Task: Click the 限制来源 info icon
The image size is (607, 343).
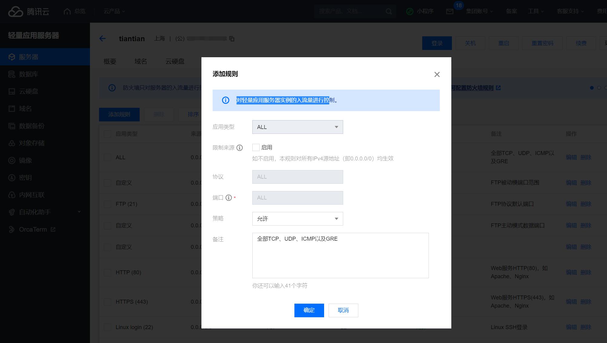Action: click(x=240, y=148)
